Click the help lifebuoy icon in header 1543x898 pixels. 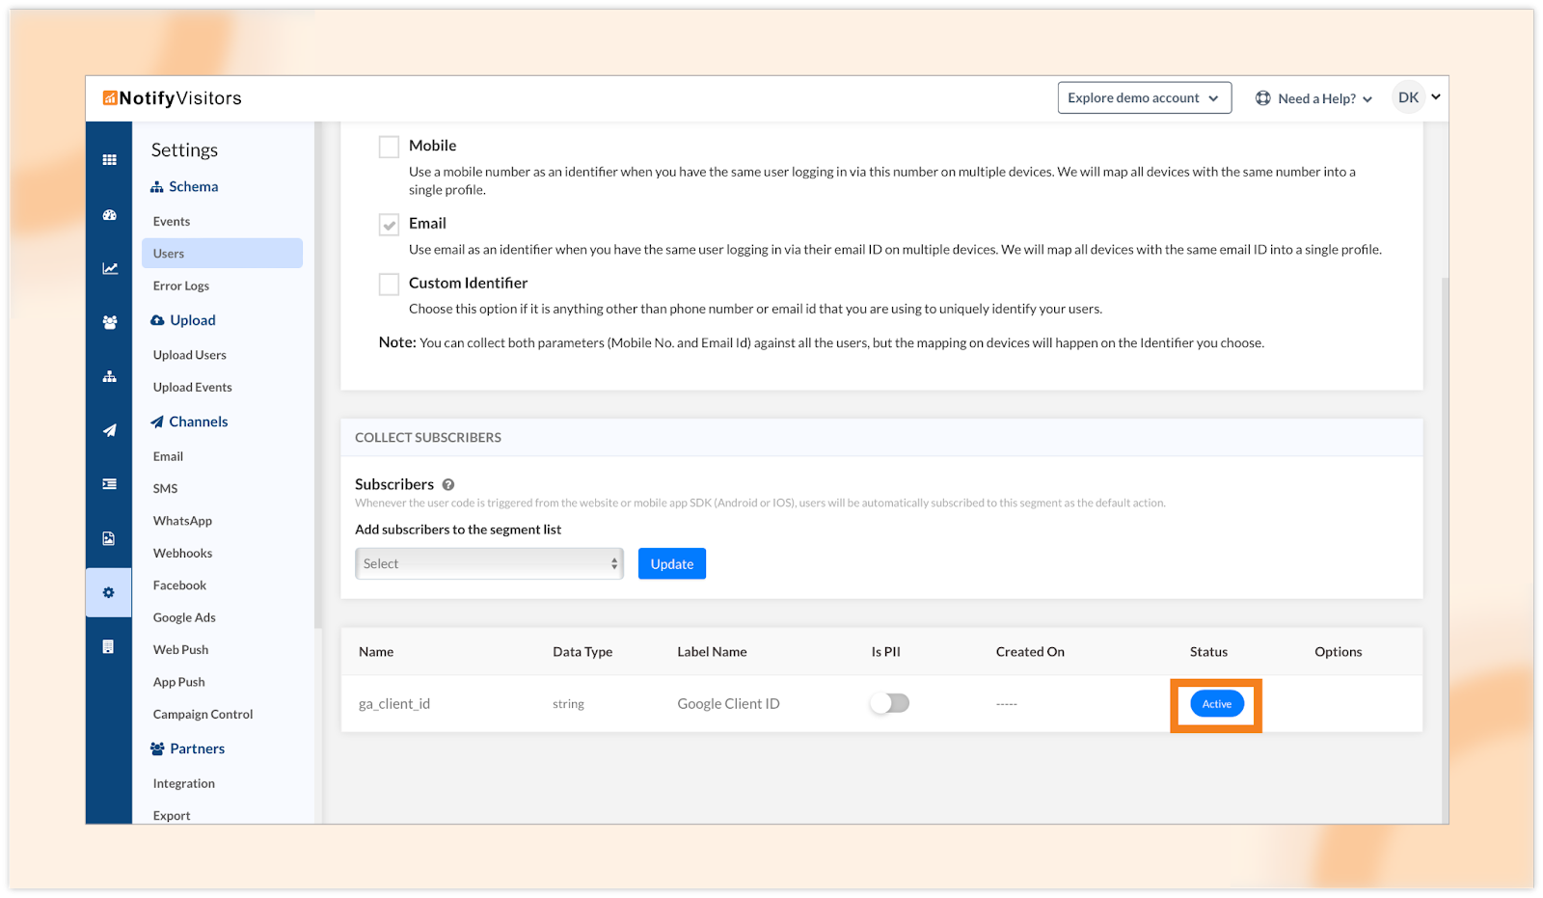[x=1262, y=98]
